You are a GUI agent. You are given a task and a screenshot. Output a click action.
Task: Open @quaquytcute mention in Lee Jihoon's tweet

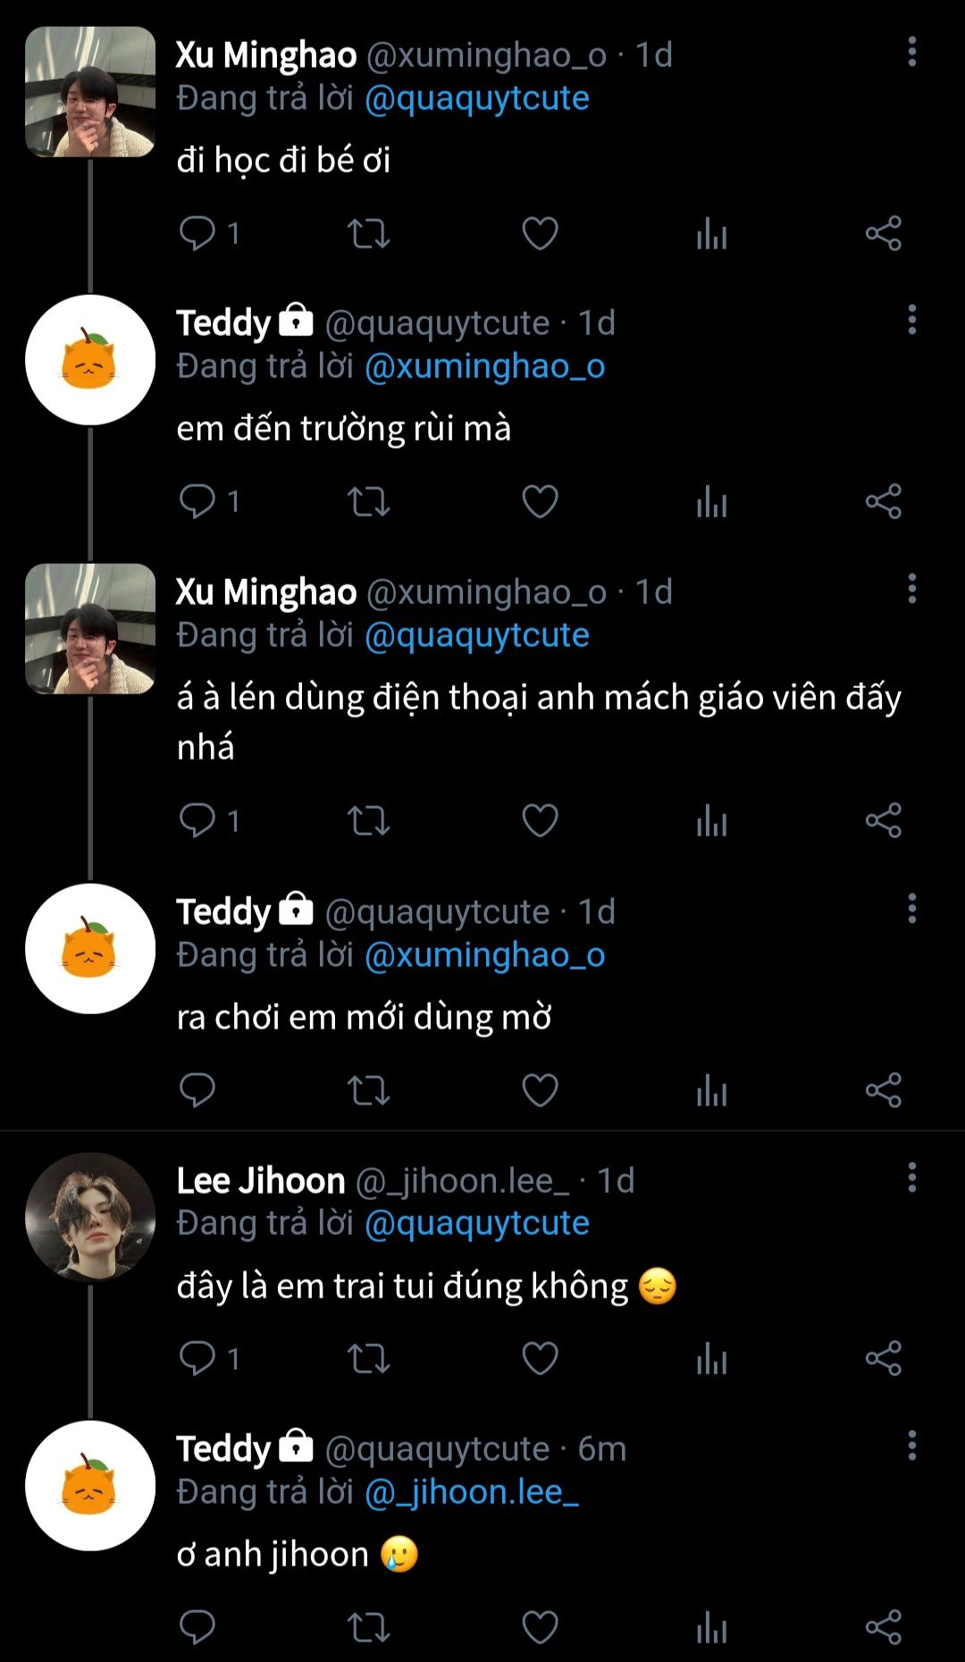pyautogui.click(x=477, y=1223)
